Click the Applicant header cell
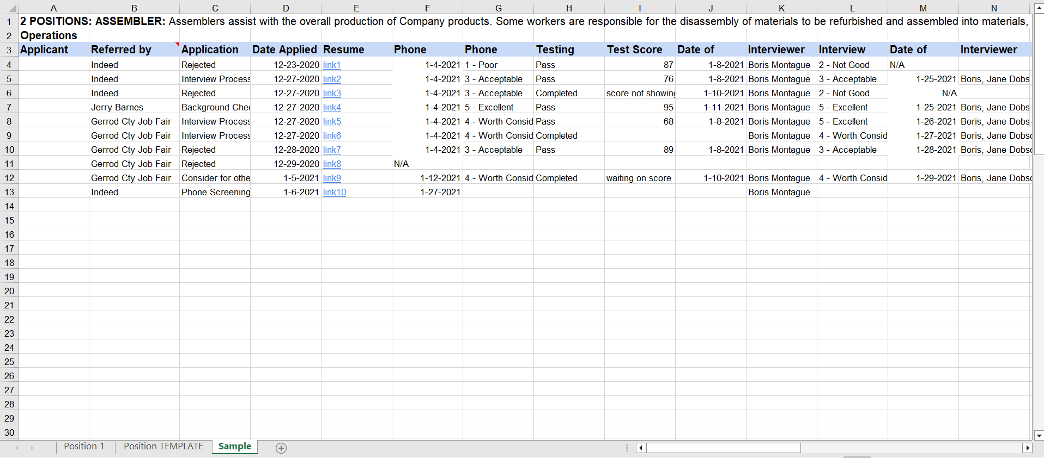This screenshot has height=458, width=1044. [53, 49]
